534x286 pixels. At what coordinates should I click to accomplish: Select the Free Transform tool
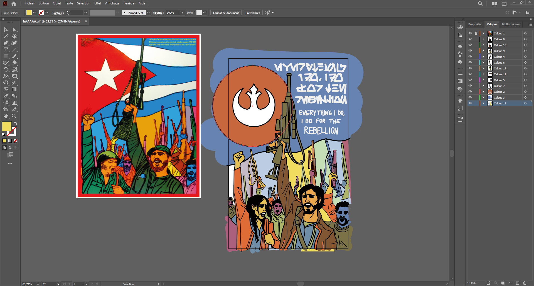pos(14,76)
